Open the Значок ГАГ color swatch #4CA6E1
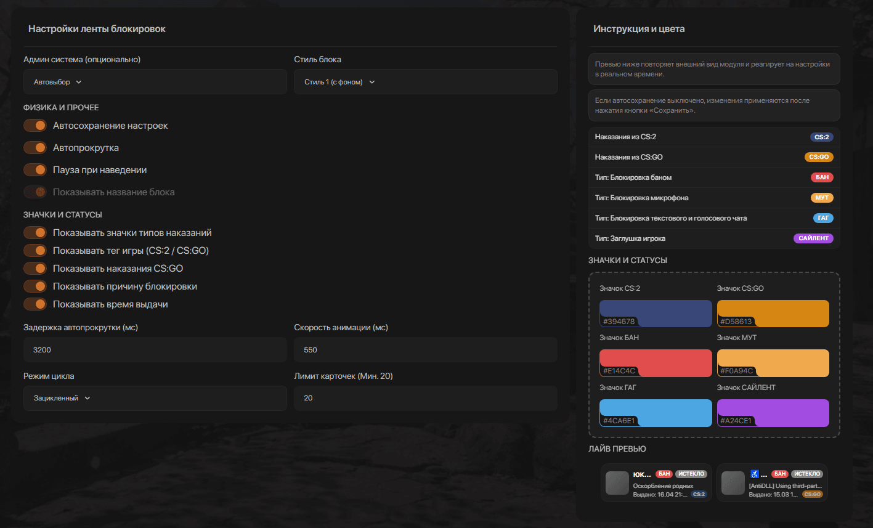The width and height of the screenshot is (873, 528). (656, 413)
